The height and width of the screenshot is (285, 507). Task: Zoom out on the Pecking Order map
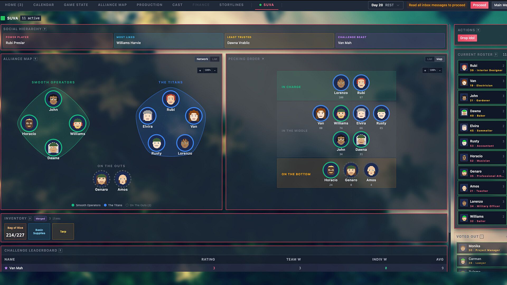pos(440,70)
